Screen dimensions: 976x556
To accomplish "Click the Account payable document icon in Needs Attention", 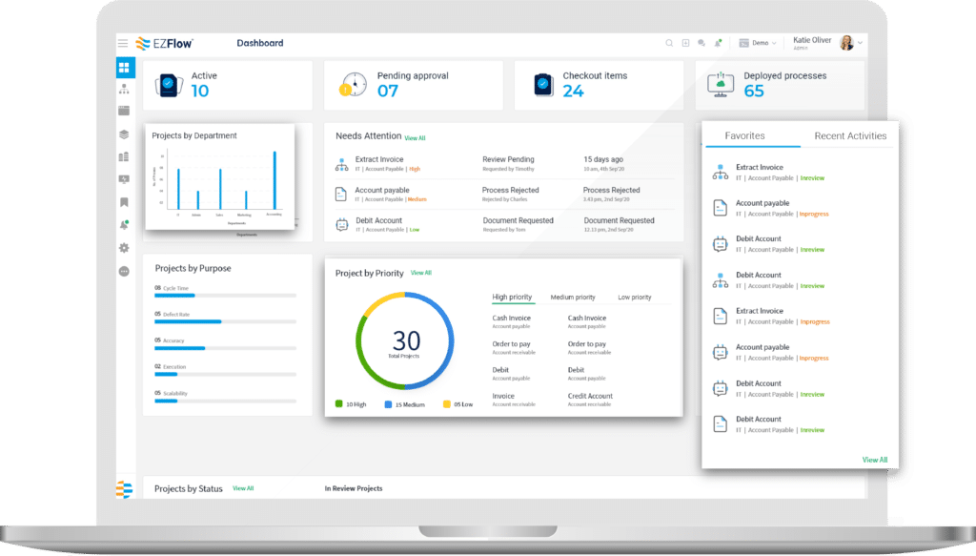I will tap(341, 194).
